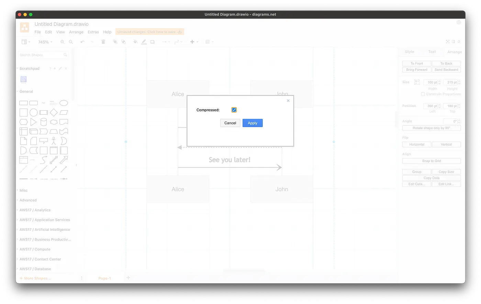The image size is (481, 304).
Task: Toggle the Shadow icon in the toolbar
Action: click(x=153, y=42)
